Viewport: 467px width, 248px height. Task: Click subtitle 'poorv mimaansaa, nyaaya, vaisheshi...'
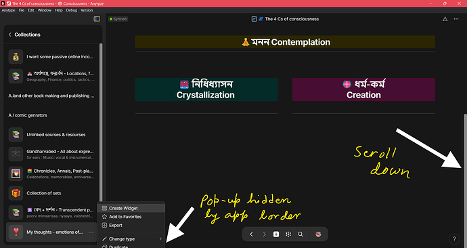pyautogui.click(x=60, y=215)
